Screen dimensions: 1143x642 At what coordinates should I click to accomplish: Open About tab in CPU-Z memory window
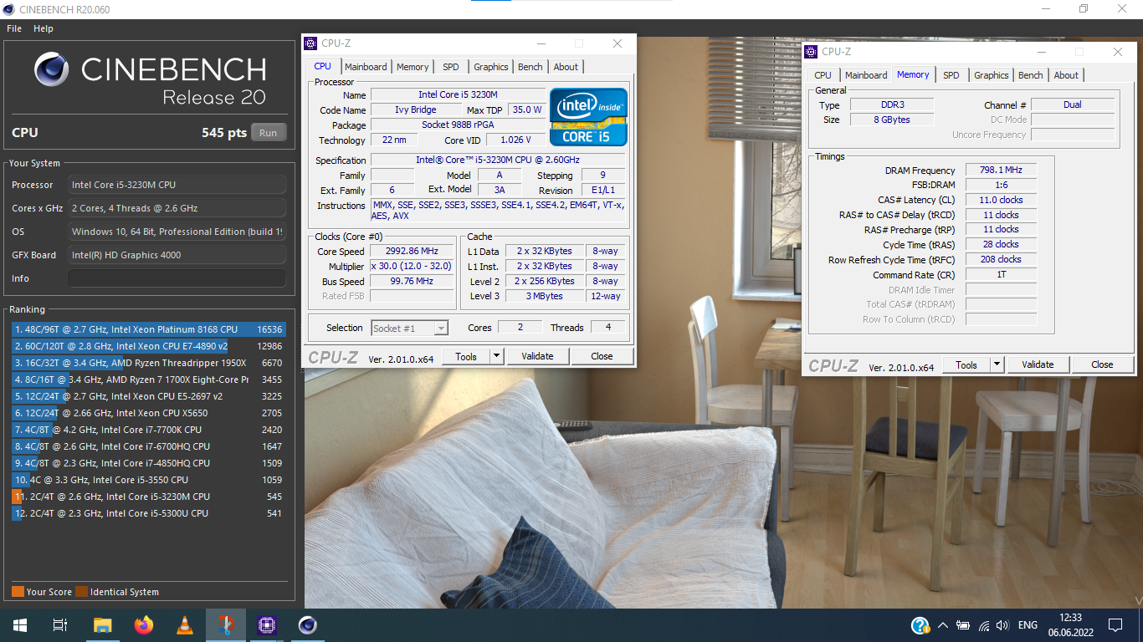pos(1066,75)
